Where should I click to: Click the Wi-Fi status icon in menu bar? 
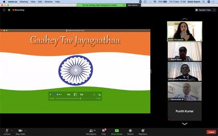[155, 2]
